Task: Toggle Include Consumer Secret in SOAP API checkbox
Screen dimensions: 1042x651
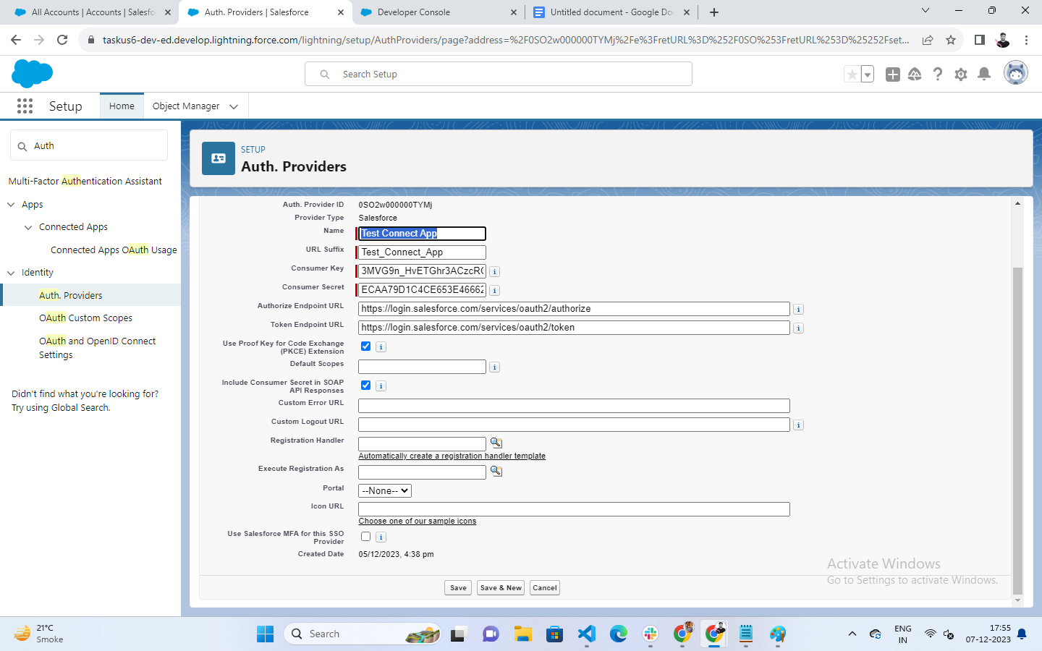Action: 366,386
